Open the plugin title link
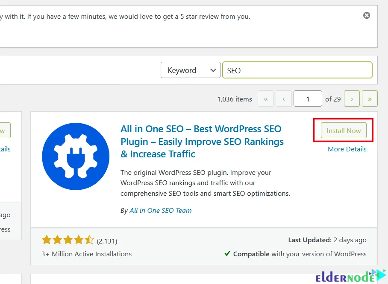The height and width of the screenshot is (284, 388). click(x=201, y=141)
